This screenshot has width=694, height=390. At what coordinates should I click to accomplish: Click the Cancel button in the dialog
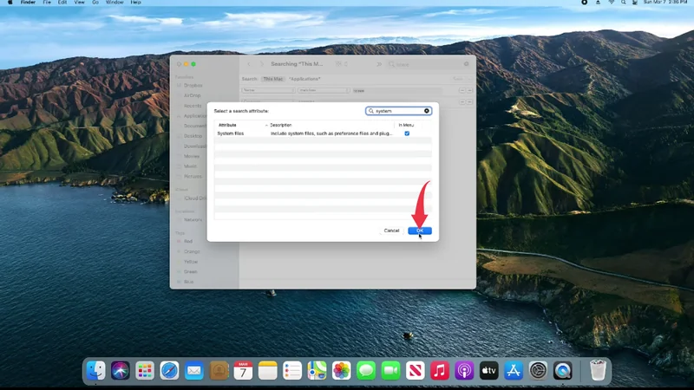[391, 231]
